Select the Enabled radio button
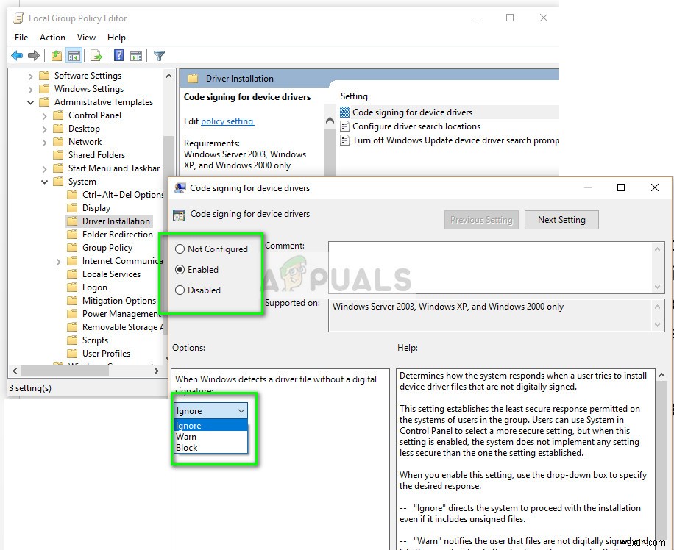Screen dimensions: 674x550 [180, 270]
